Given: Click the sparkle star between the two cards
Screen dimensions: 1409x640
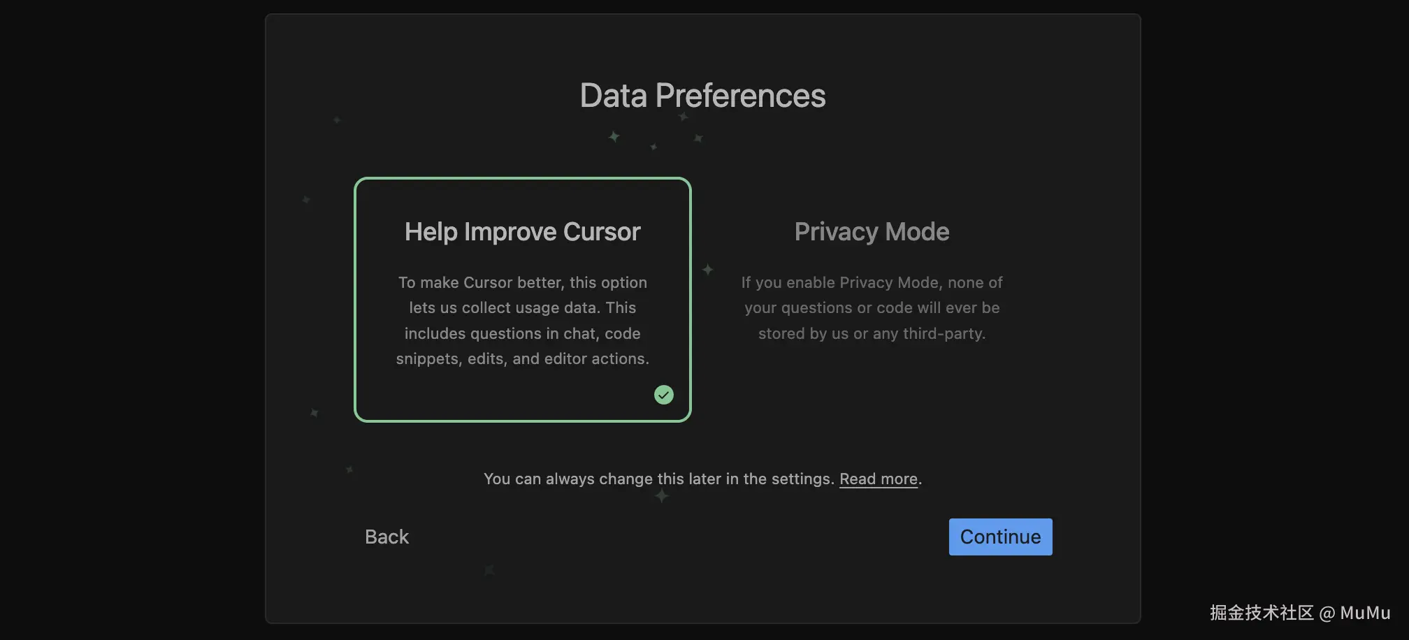Looking at the screenshot, I should (x=707, y=269).
